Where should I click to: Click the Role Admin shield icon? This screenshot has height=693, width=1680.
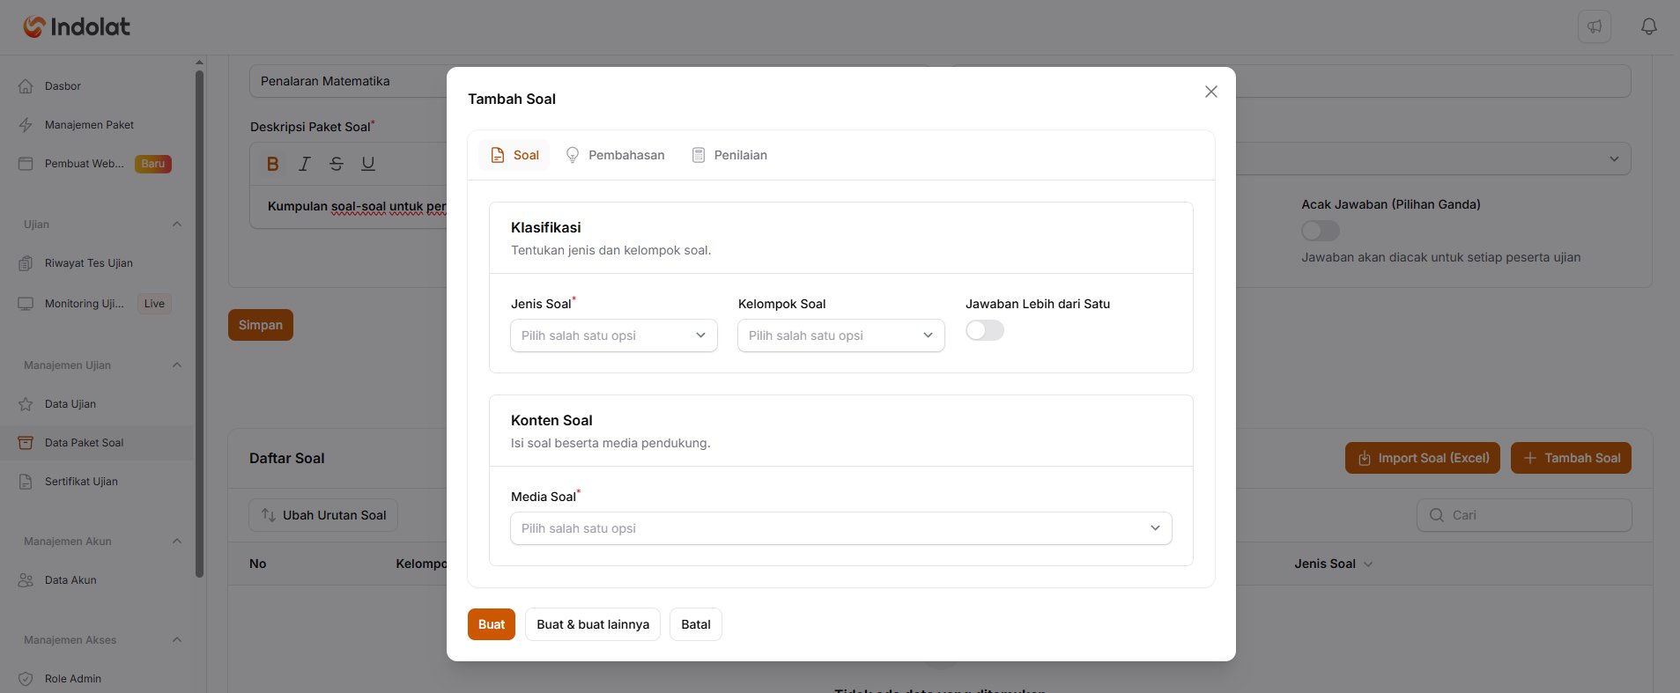(x=26, y=679)
